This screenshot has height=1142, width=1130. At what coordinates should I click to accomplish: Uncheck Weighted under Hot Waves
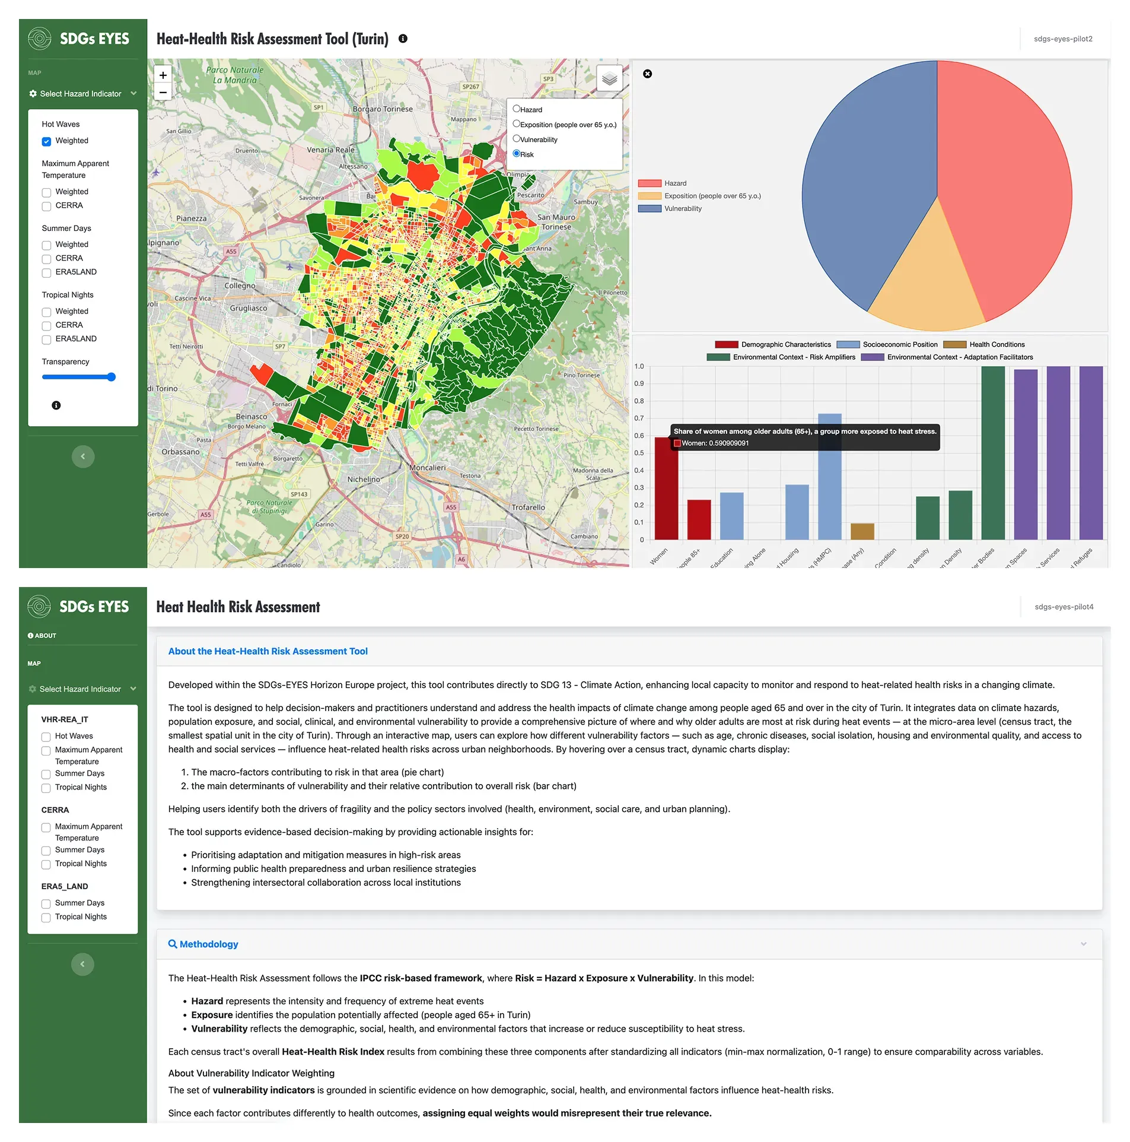coord(46,141)
